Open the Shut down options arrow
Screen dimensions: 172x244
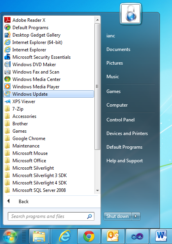tap(136, 216)
